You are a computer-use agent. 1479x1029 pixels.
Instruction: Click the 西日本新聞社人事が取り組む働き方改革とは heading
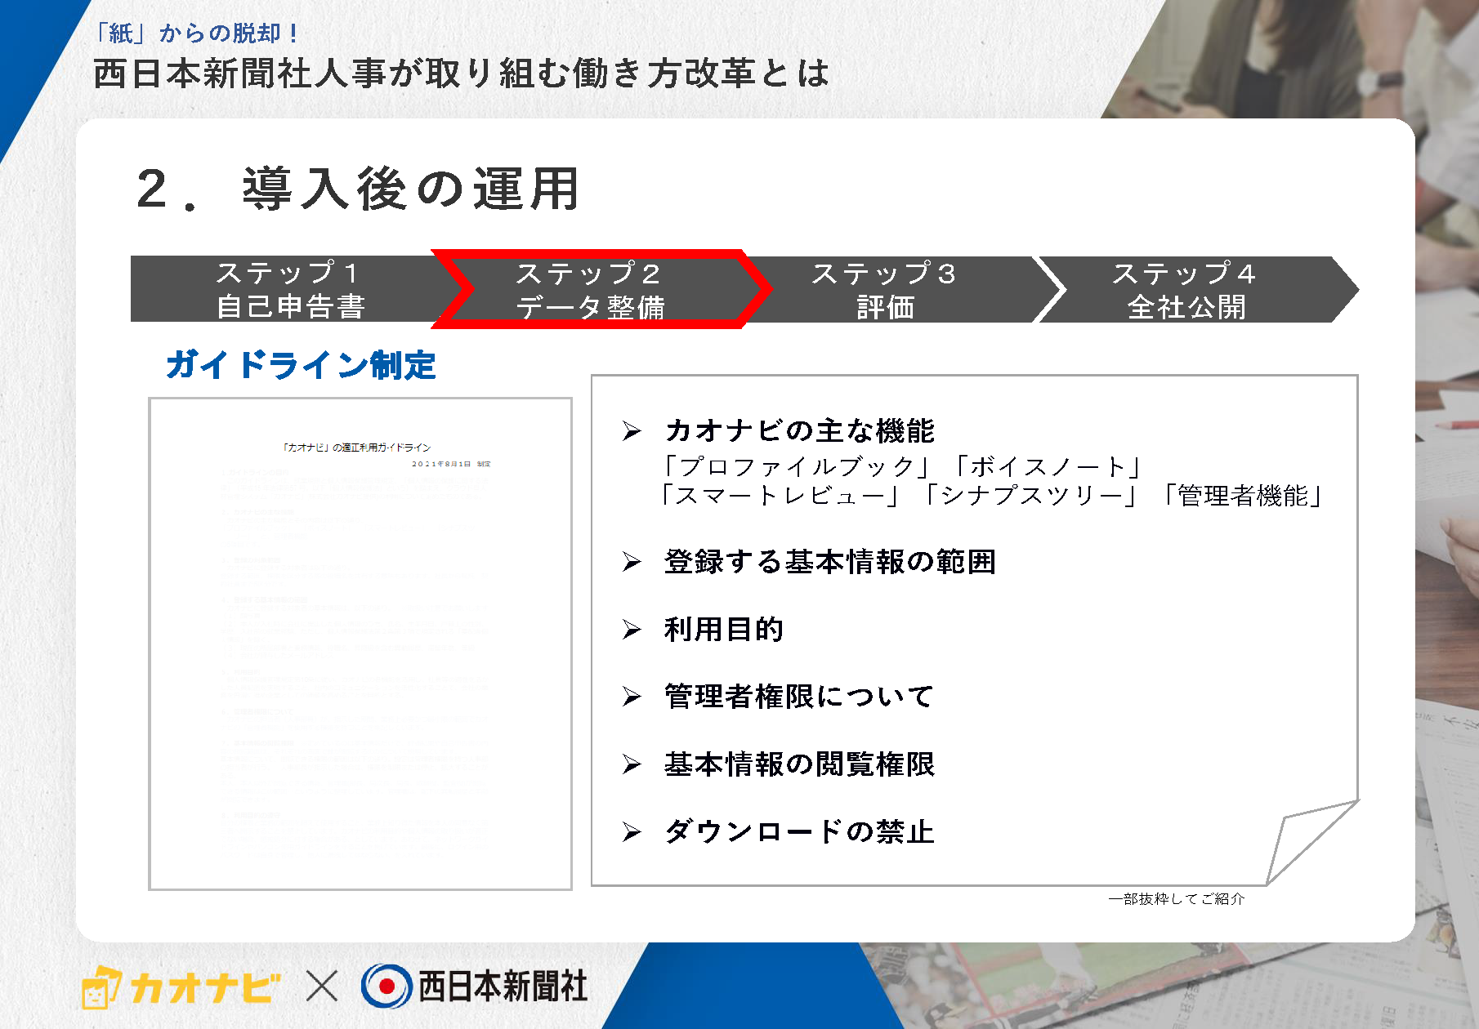[x=462, y=73]
